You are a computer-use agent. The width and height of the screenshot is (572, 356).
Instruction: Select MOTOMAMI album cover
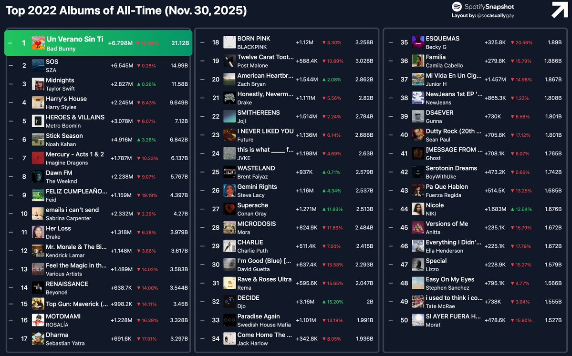pos(38,320)
